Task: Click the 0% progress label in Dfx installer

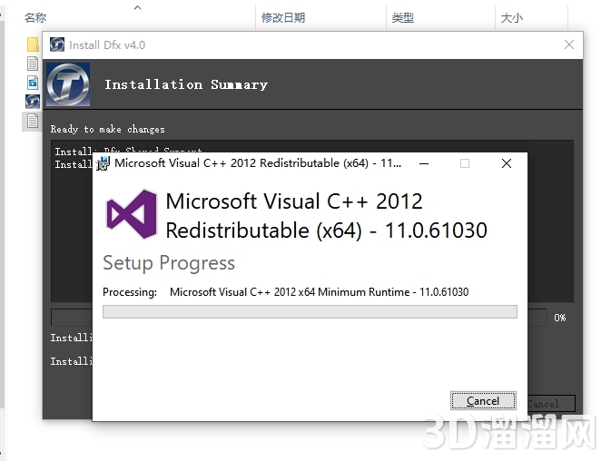Action: 560,318
